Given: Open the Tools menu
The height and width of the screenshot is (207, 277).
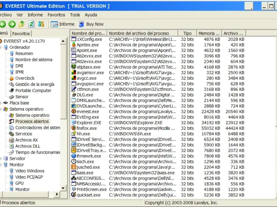Looking at the screenshot, I should click(x=75, y=15).
